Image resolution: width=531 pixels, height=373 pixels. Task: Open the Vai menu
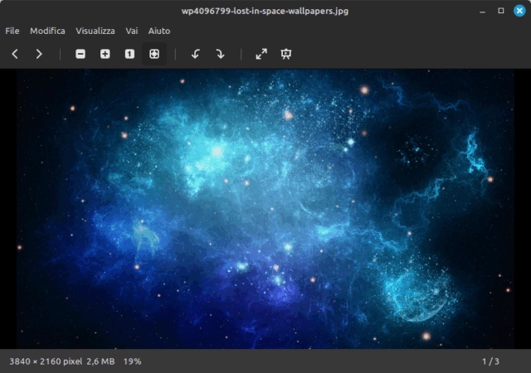132,31
